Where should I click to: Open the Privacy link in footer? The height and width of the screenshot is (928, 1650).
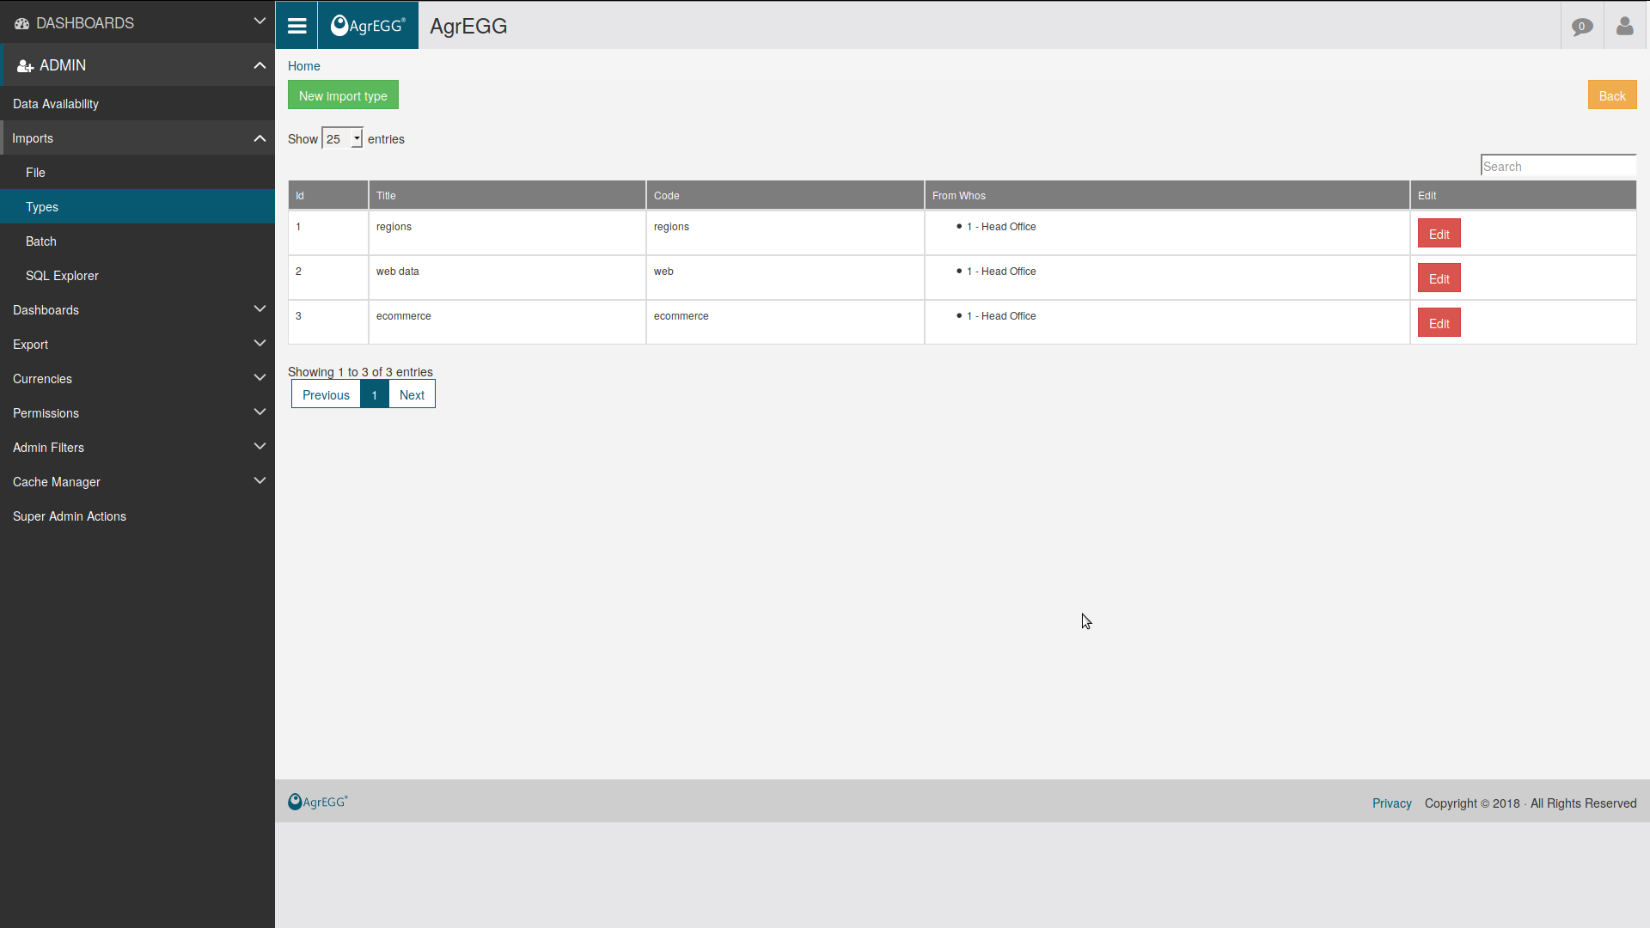1391,803
